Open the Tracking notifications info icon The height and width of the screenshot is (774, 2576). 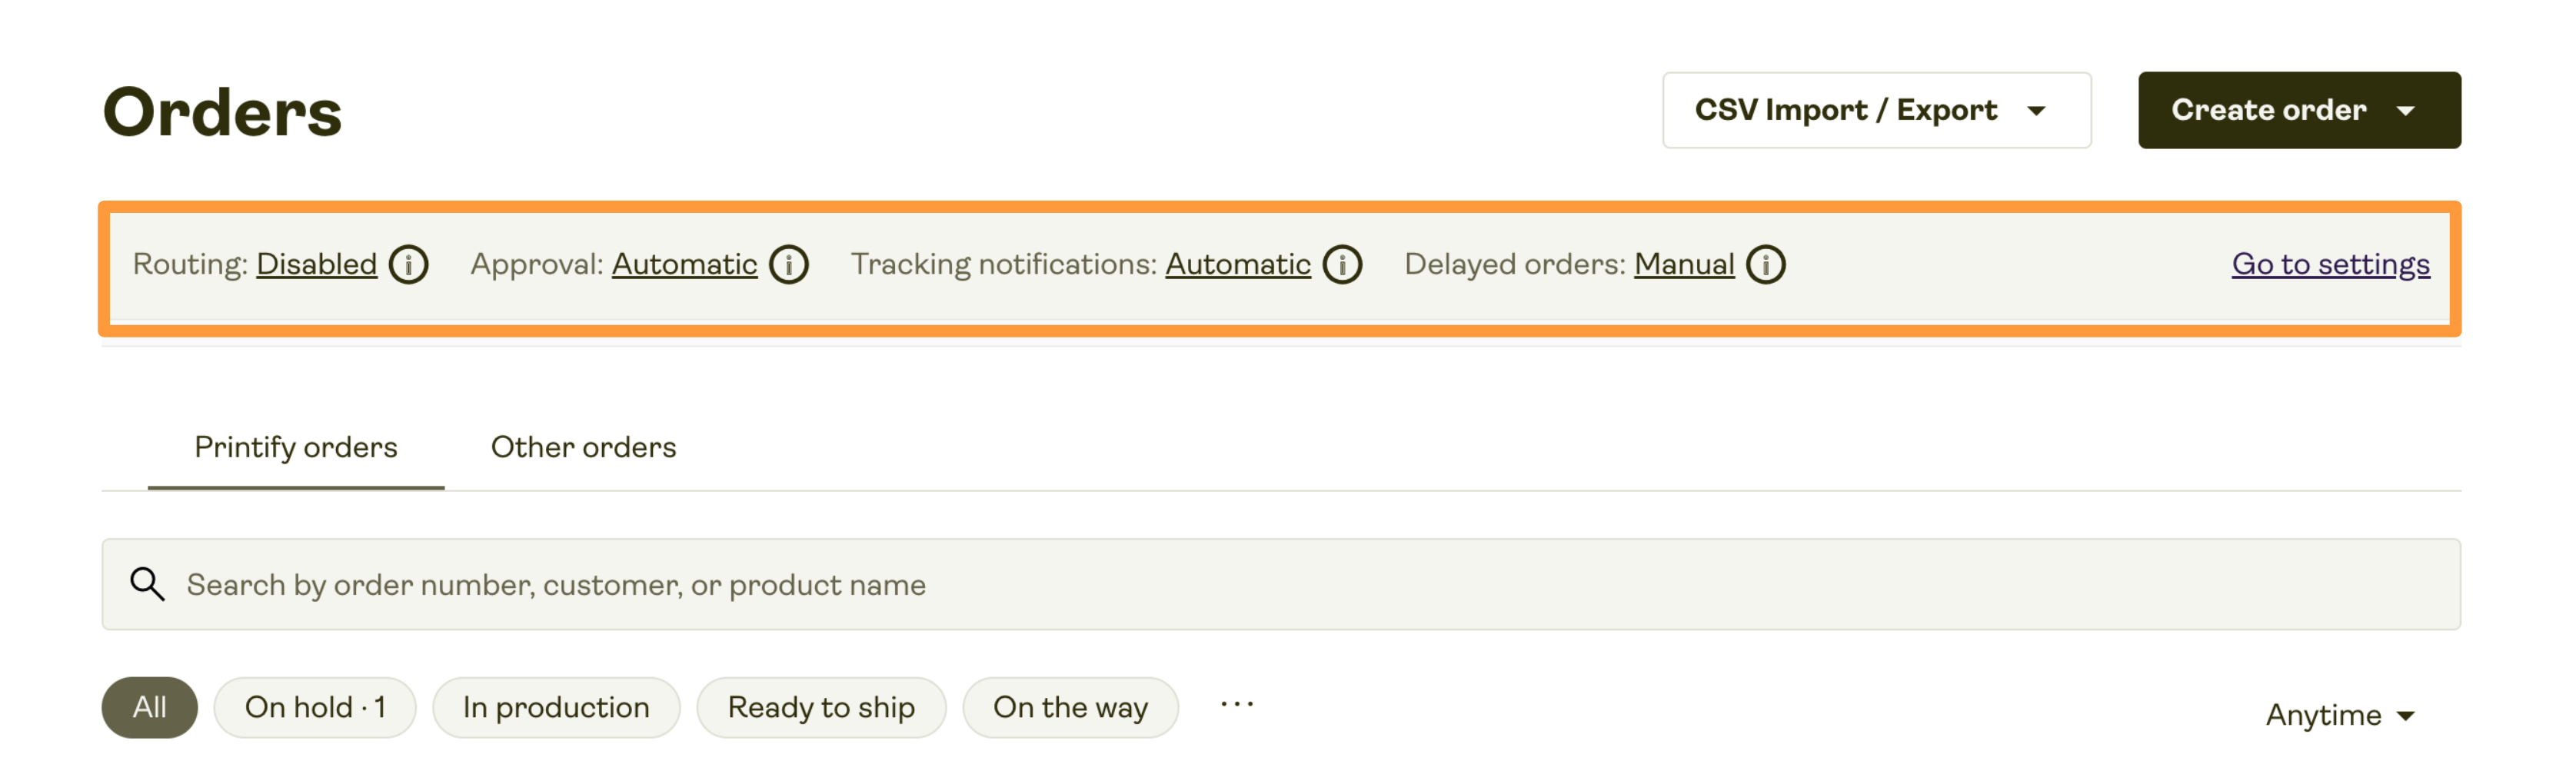click(x=1342, y=265)
